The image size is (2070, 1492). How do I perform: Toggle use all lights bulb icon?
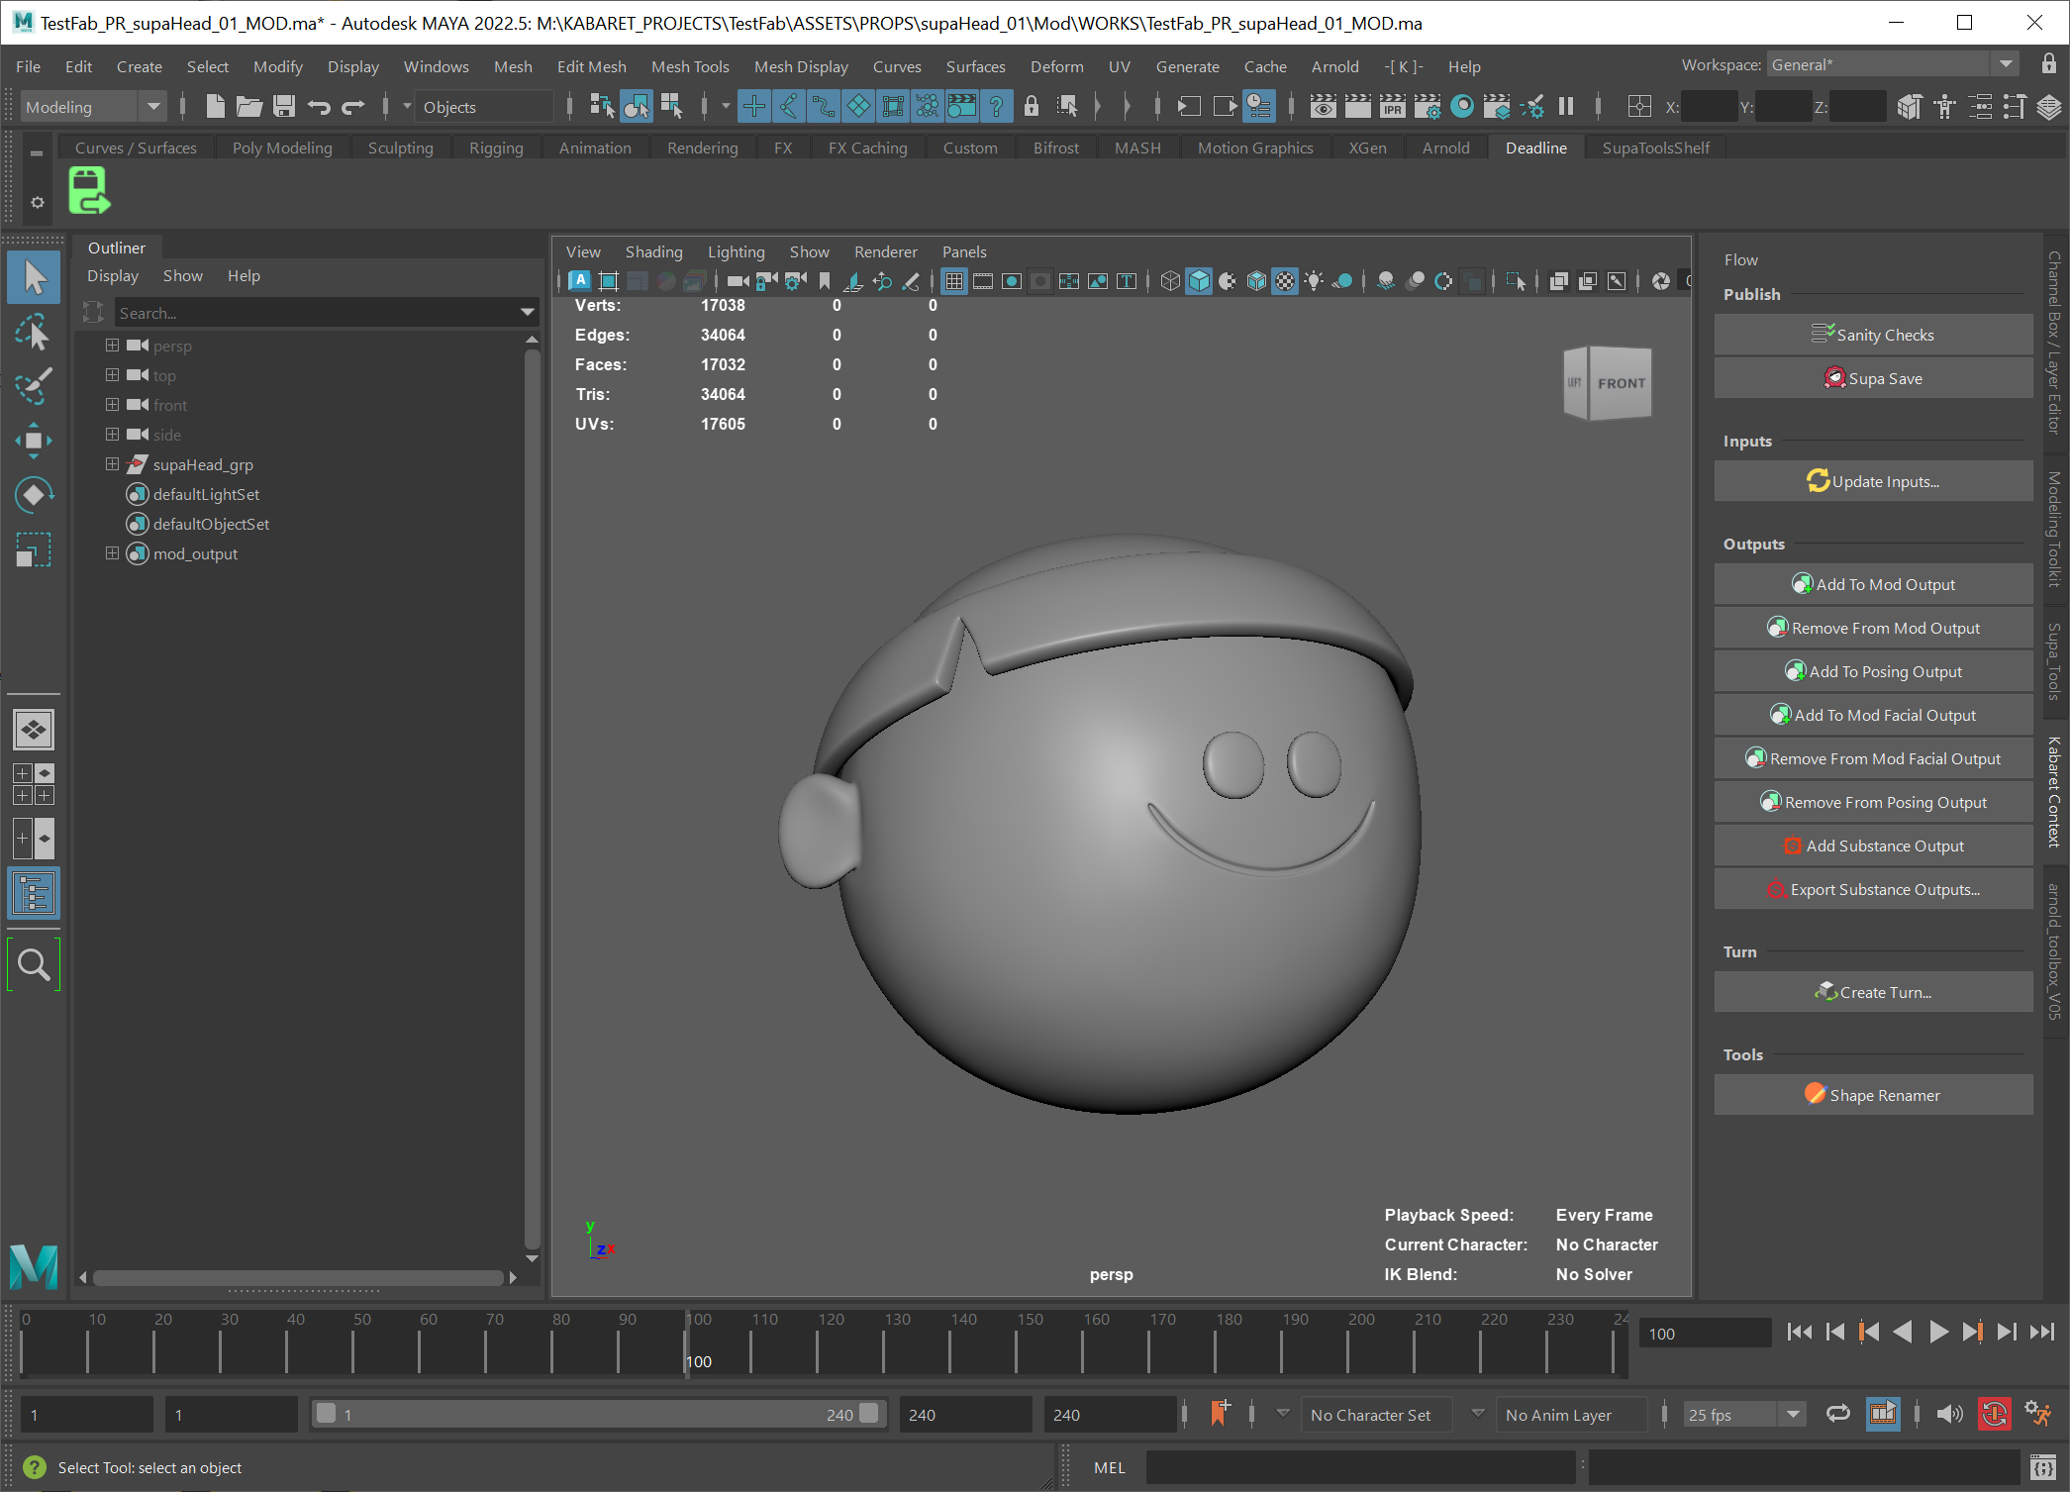1314,281
